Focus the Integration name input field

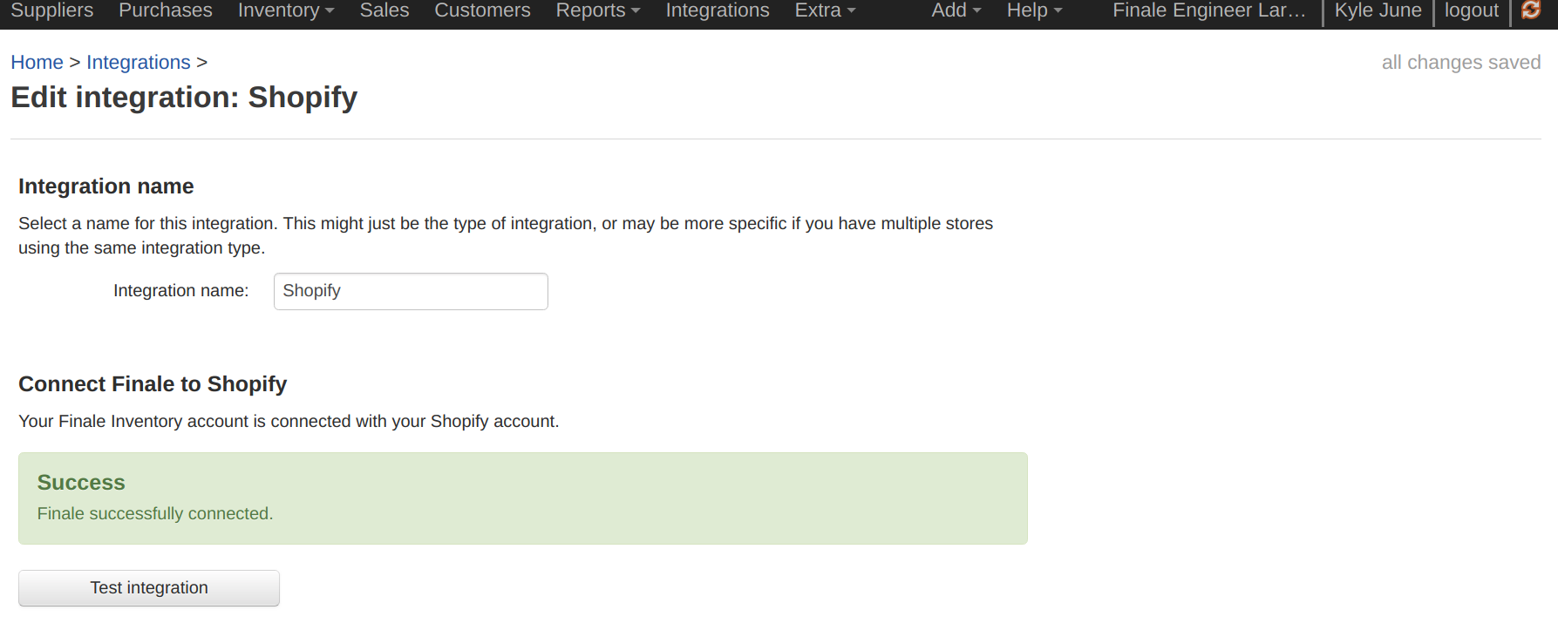[411, 291]
